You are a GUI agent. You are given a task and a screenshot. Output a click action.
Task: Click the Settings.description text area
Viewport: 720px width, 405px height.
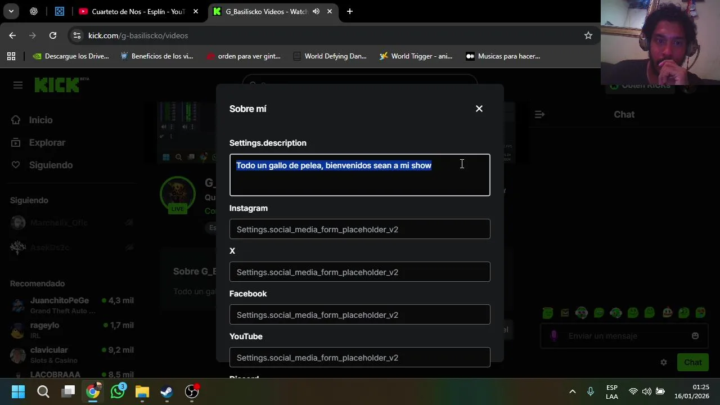point(360,175)
